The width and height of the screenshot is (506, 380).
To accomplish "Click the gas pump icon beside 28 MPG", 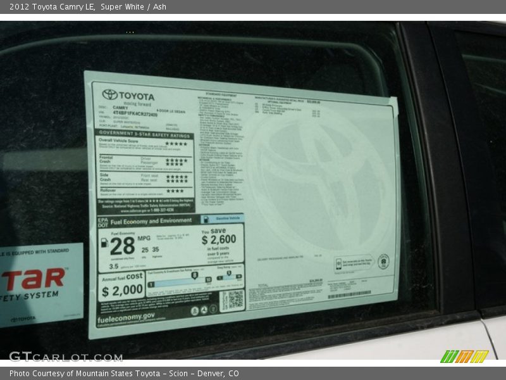I will (104, 243).
